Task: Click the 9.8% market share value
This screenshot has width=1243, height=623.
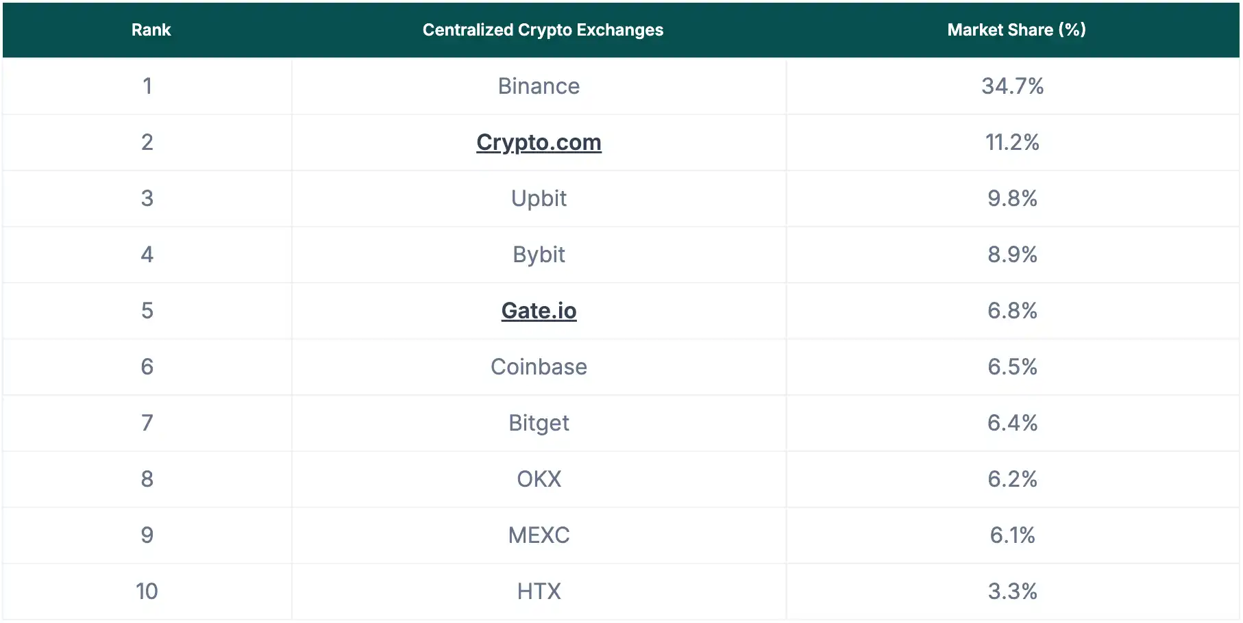Action: pyautogui.click(x=1012, y=199)
